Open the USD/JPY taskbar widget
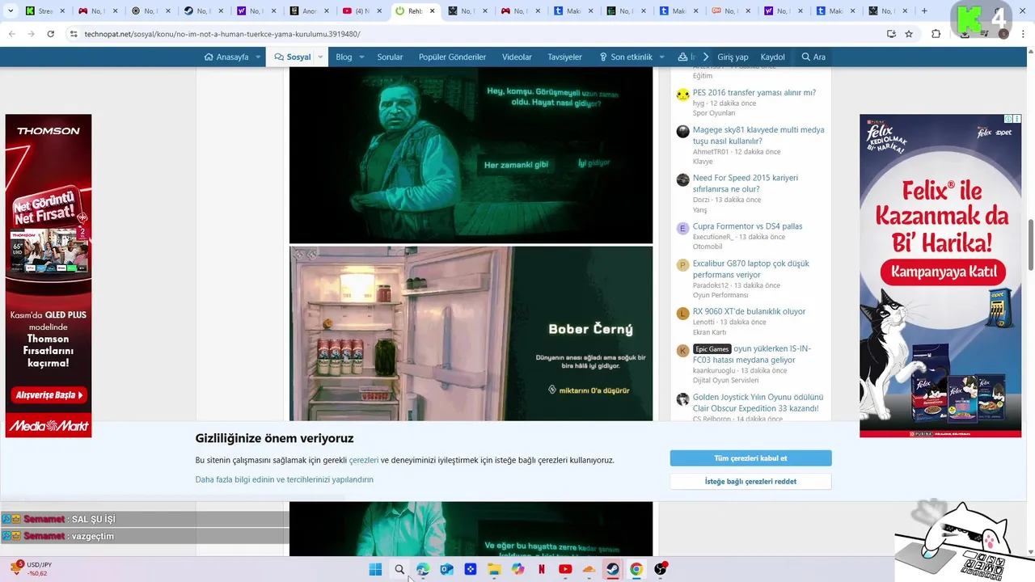This screenshot has width=1035, height=582. coord(30,569)
